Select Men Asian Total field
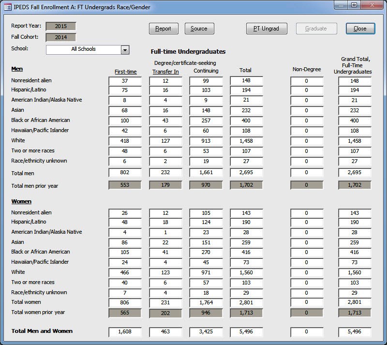Screen dimensions: 387x345 pos(246,110)
